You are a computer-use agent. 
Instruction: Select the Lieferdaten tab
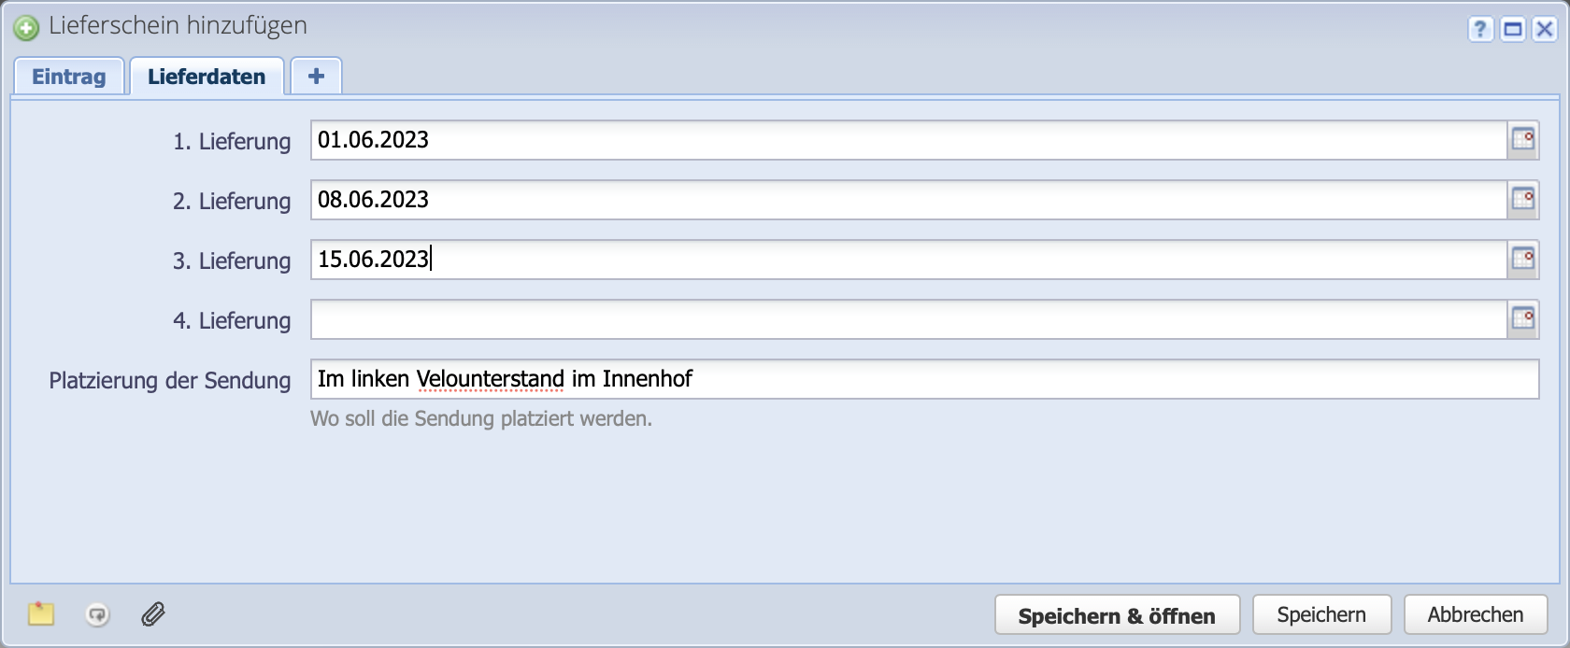207,77
